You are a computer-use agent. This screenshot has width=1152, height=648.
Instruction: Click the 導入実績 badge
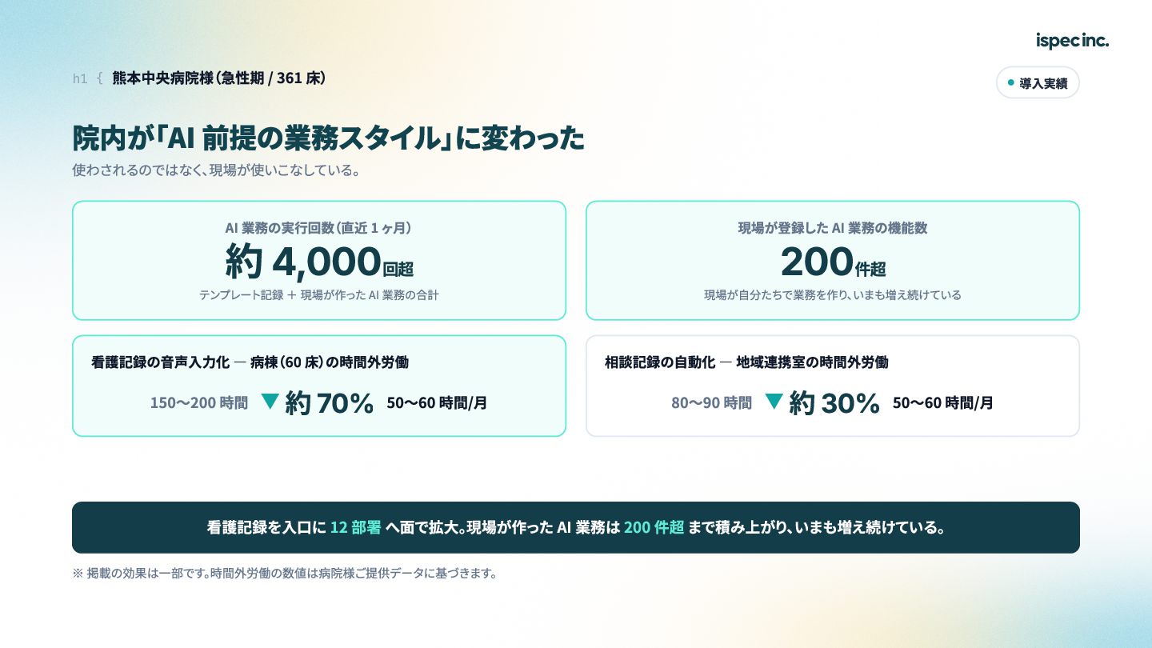click(1038, 82)
